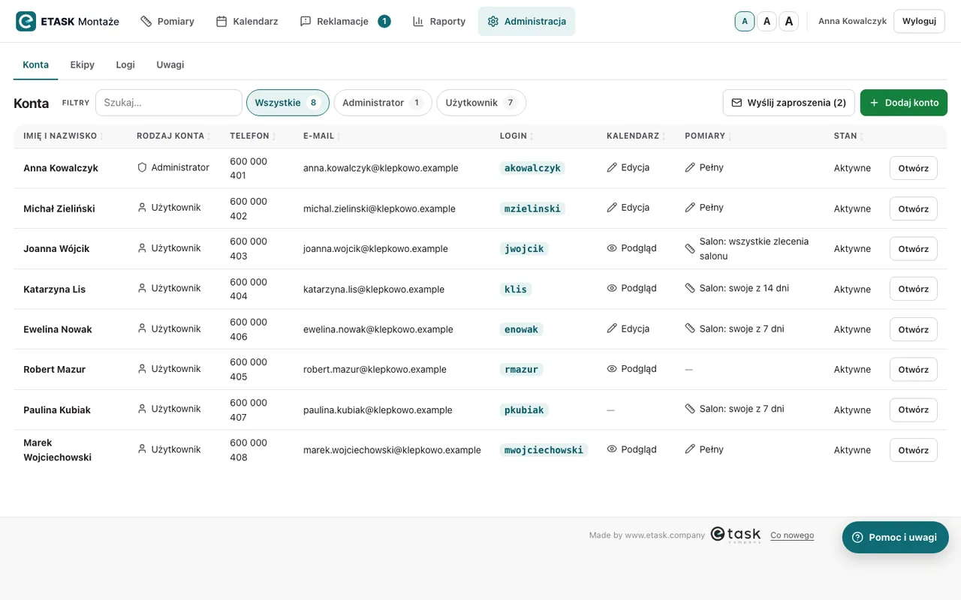Focus the Szukaj search field
Screen dimensions: 961x600
169,103
